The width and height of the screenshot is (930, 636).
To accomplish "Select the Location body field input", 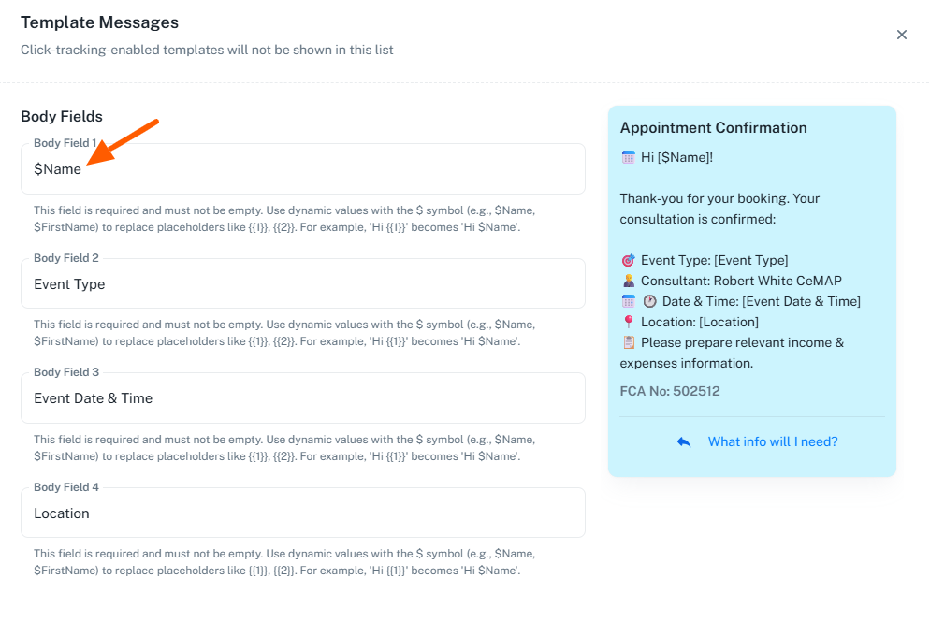I will (302, 513).
